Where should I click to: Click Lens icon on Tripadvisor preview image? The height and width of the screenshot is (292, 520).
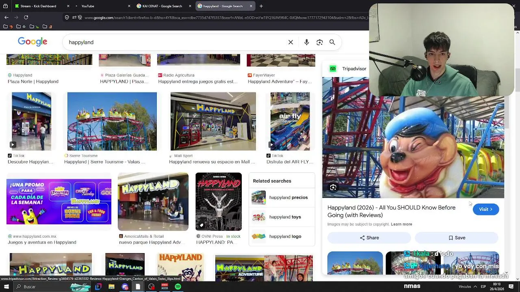[333, 187]
